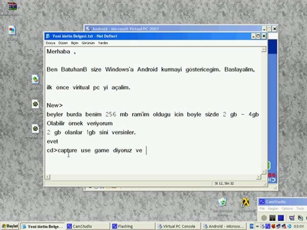Switch to Android - Microsoft taskbar button
307x230 pixels.
pyautogui.click(x=224, y=226)
